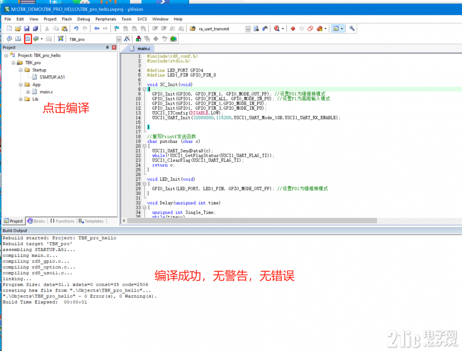
Task: Click the Comment selection icon
Action: pos(173,29)
